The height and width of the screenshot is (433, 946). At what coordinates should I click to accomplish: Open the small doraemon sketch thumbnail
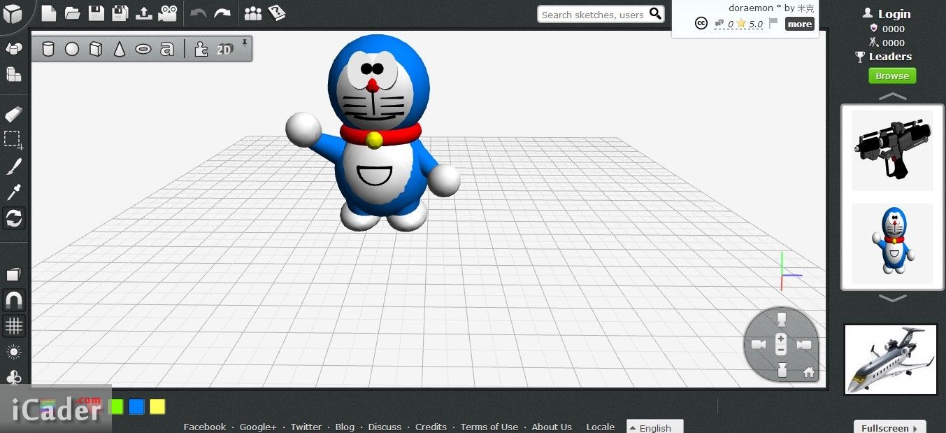[x=892, y=243]
